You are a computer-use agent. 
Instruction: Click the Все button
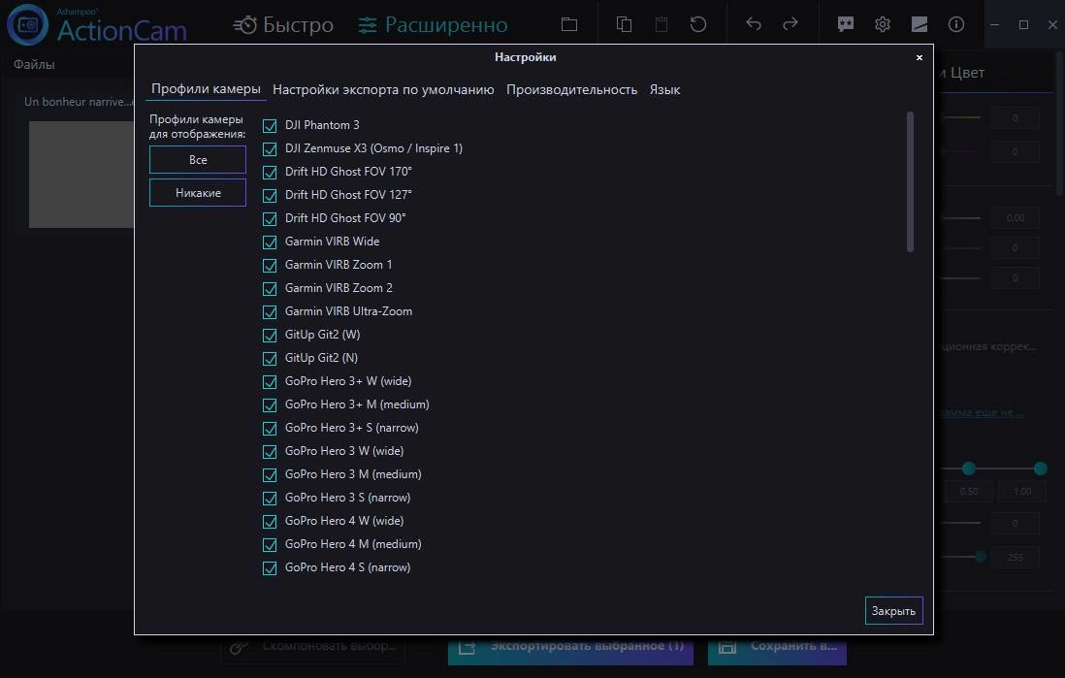tap(198, 160)
